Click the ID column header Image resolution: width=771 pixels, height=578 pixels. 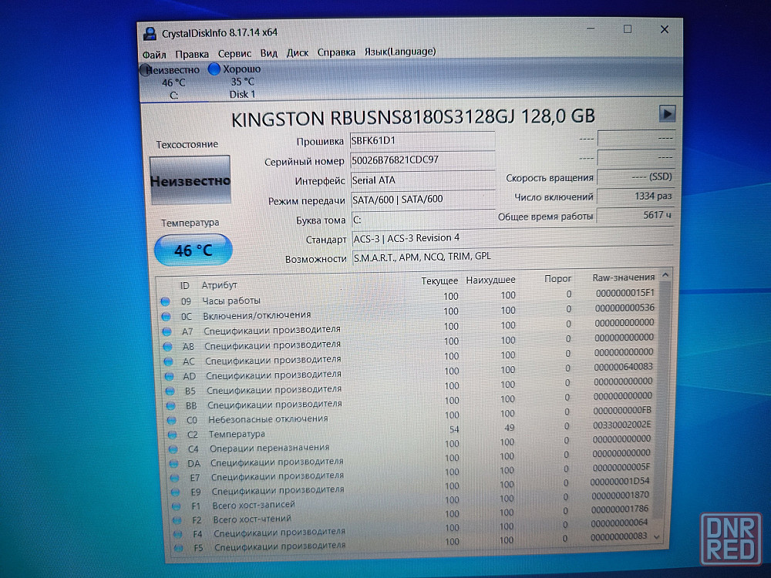184,286
